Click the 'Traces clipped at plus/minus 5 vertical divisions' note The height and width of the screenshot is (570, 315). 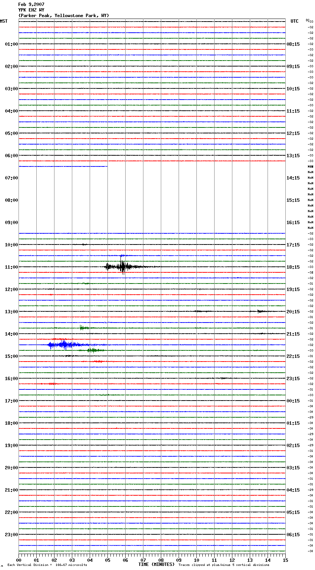click(x=224, y=565)
